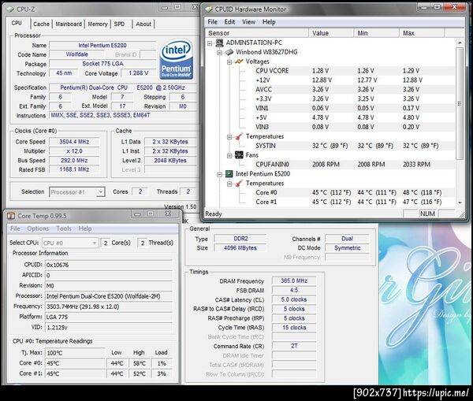Click the Winbond Temperatures thermometer icon
The image size is (473, 401).
pyautogui.click(x=239, y=136)
